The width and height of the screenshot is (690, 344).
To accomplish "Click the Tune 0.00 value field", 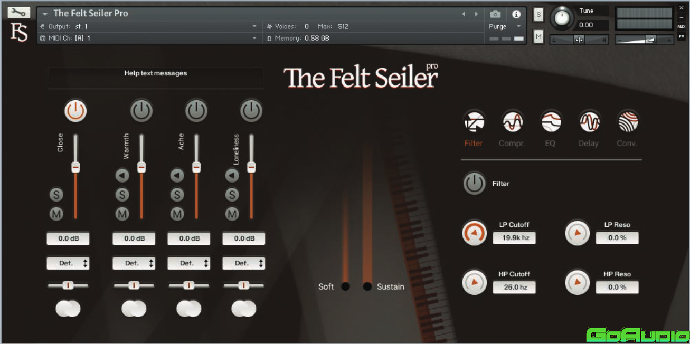I will (593, 25).
